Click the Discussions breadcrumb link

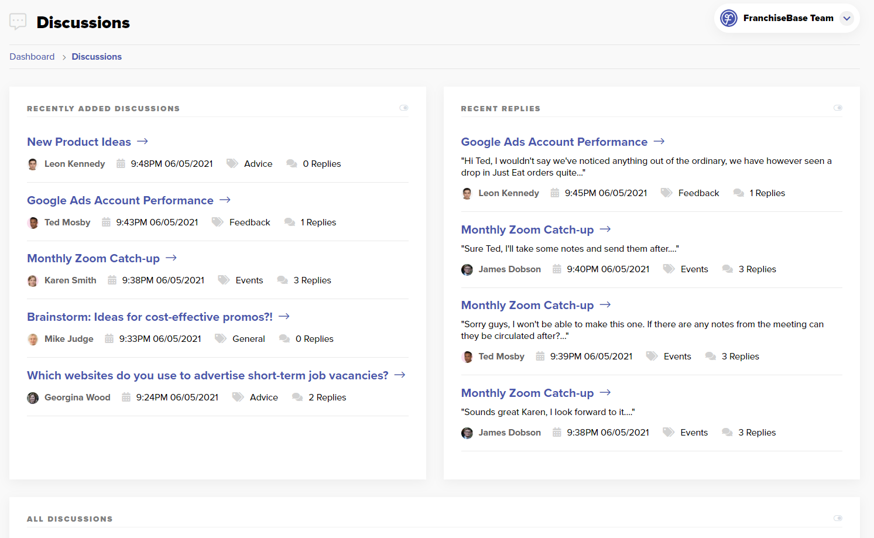pos(97,57)
